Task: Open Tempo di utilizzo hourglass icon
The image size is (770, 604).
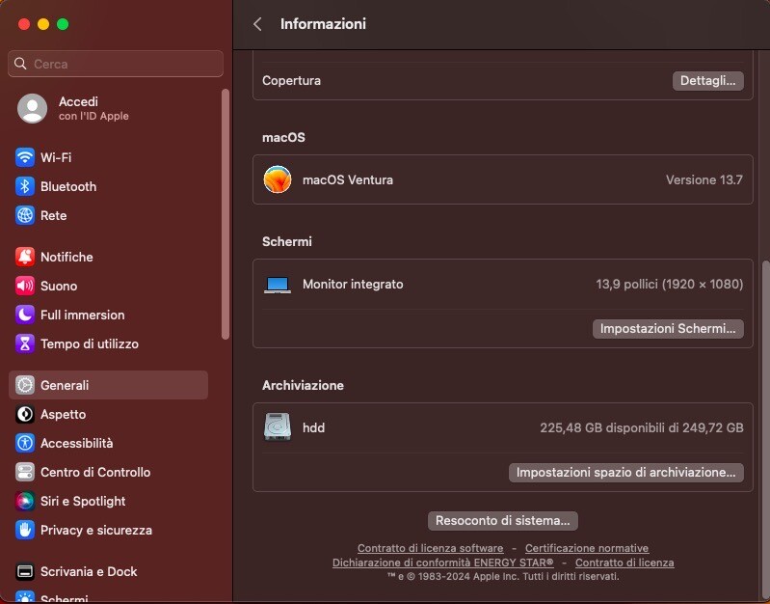Action: point(24,343)
